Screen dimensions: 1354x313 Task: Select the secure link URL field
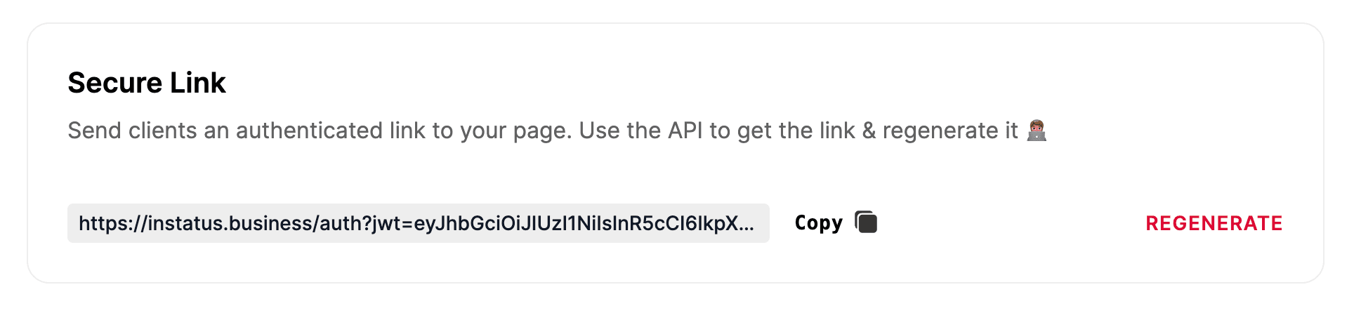[x=418, y=223]
